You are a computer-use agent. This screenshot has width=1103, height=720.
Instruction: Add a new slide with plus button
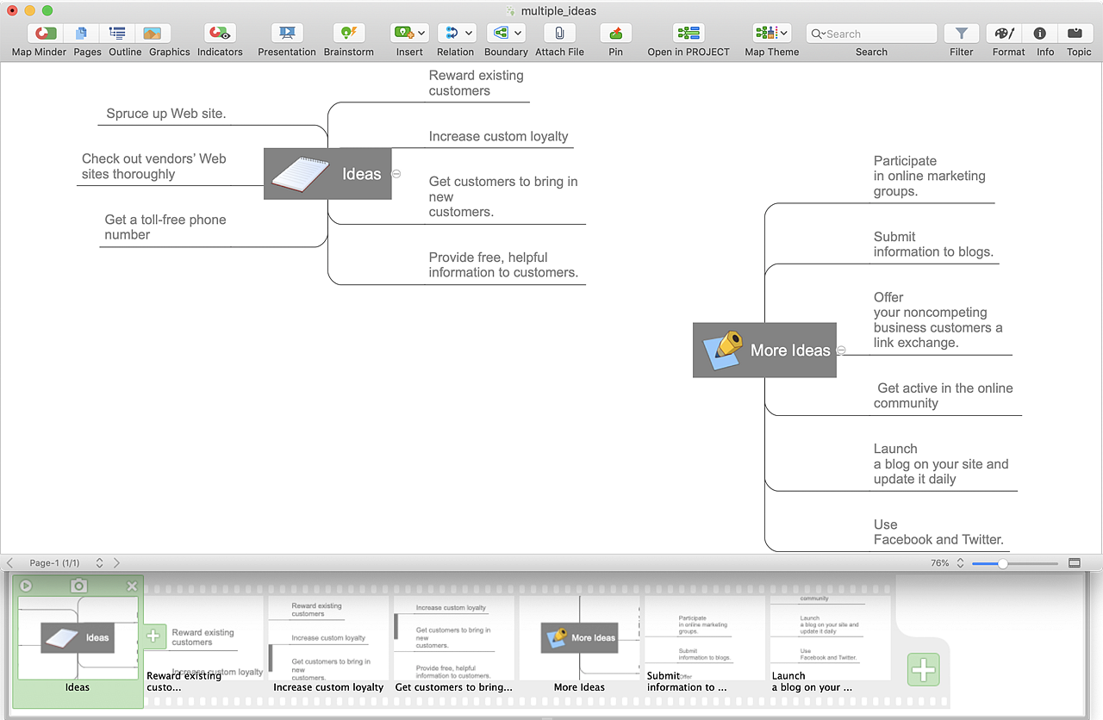(x=923, y=669)
